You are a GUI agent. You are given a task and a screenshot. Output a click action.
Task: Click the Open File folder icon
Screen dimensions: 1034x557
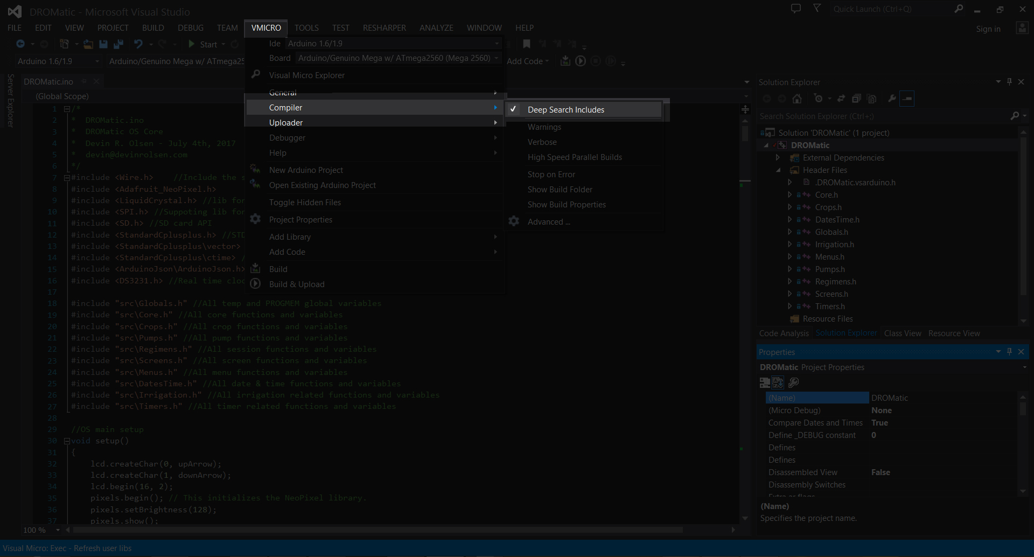point(88,44)
